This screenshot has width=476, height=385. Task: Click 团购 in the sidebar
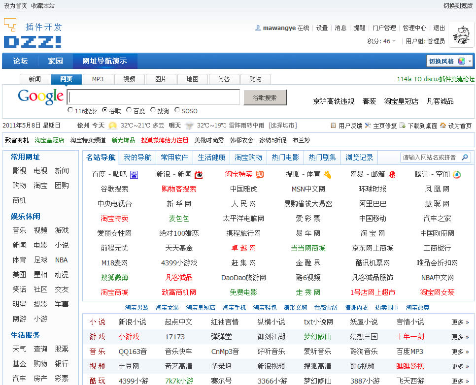click(62, 186)
